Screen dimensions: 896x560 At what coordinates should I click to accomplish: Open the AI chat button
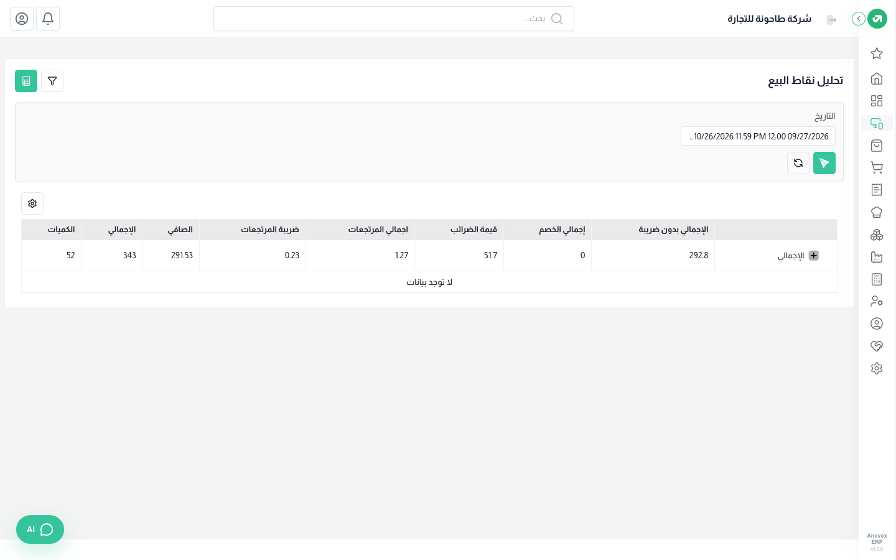(40, 530)
